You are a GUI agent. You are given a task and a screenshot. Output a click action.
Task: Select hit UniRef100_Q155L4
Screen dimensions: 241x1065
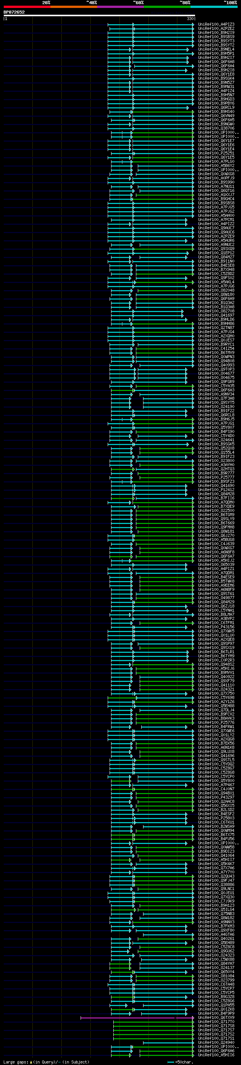click(216, 452)
